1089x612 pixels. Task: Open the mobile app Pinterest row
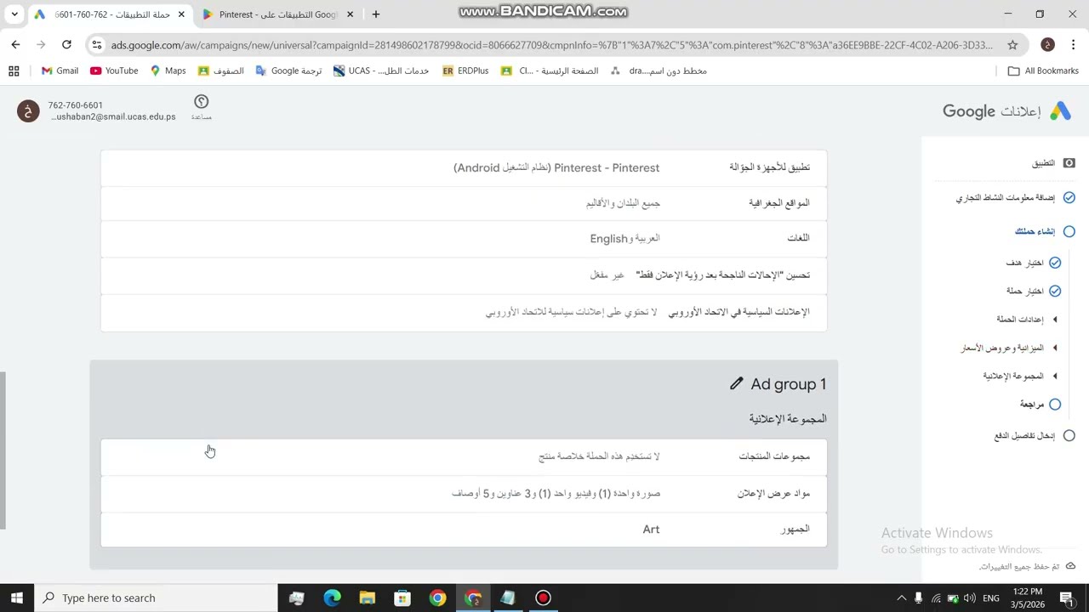pyautogui.click(x=464, y=168)
